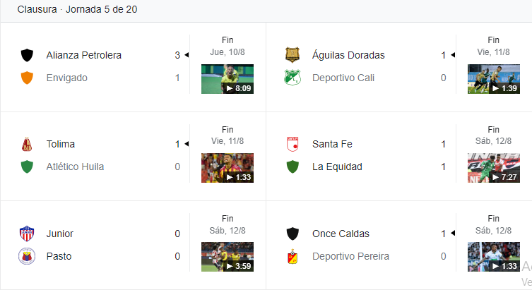Click the Pasto team crest
The height and width of the screenshot is (290, 532).
coord(27,256)
